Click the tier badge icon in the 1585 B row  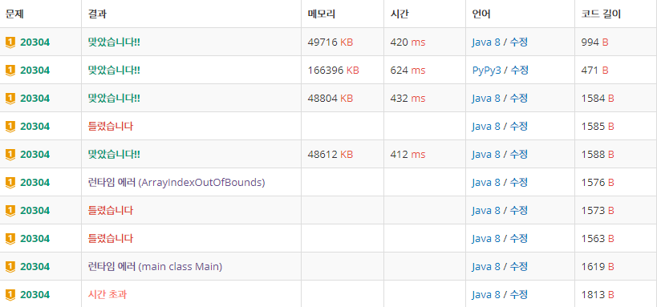(10, 126)
